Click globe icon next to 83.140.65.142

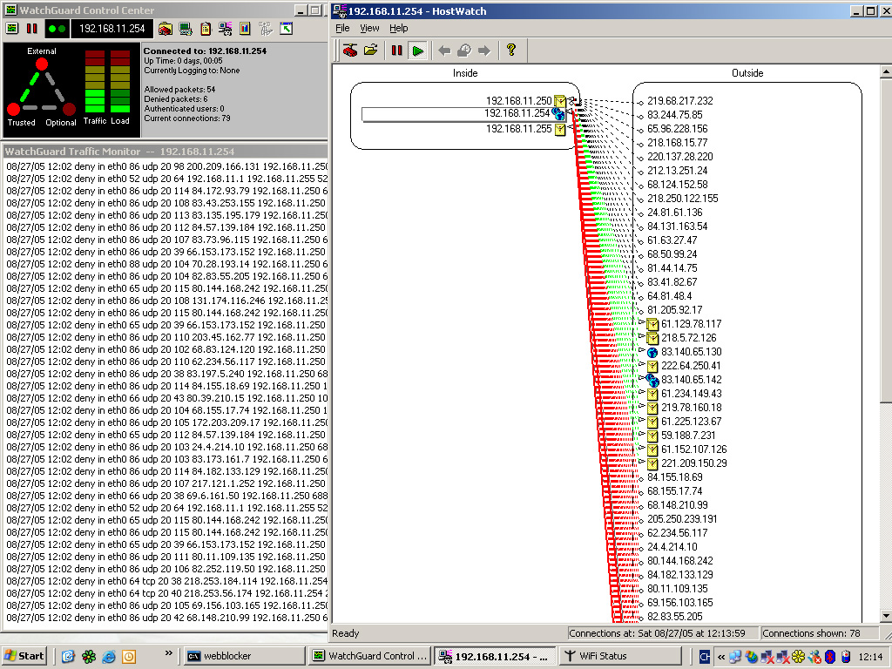click(652, 380)
